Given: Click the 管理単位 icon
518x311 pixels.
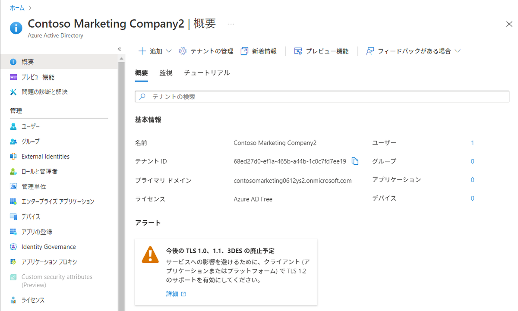Looking at the screenshot, I should point(13,187).
